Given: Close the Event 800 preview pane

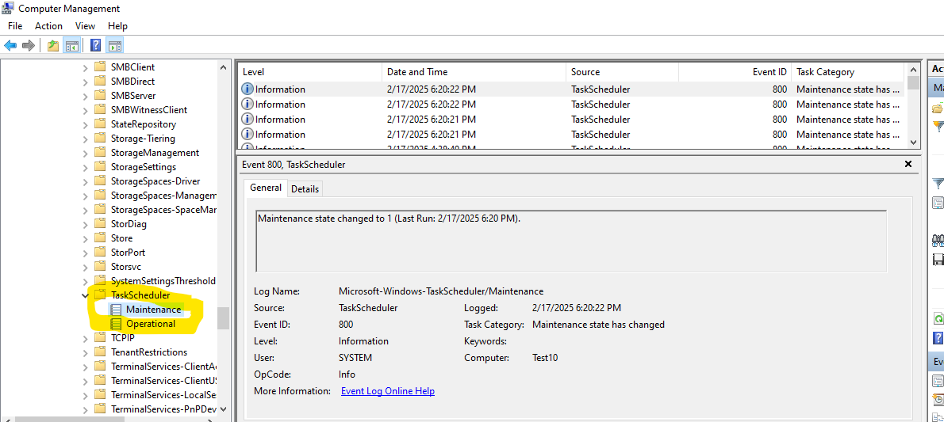Looking at the screenshot, I should (908, 164).
